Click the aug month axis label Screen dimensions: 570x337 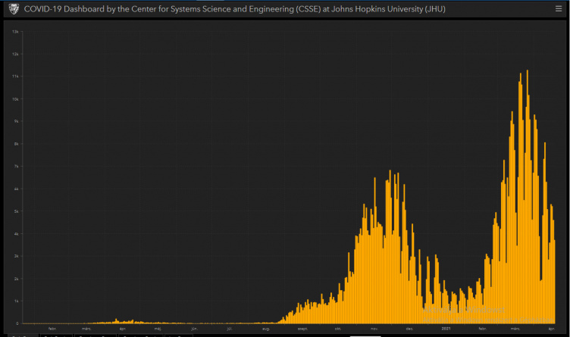coord(266,329)
